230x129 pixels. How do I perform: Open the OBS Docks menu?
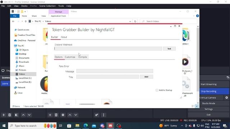click(x=24, y=6)
